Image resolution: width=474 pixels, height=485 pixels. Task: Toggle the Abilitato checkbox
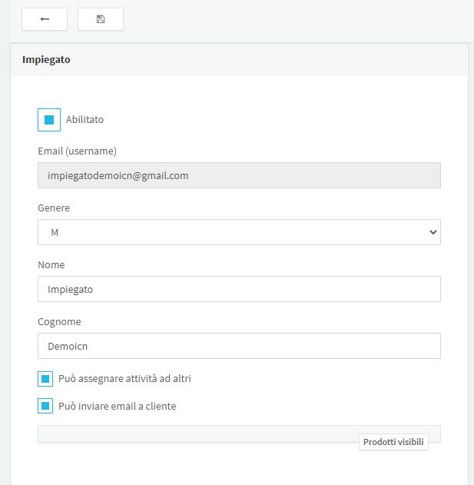[x=49, y=120]
